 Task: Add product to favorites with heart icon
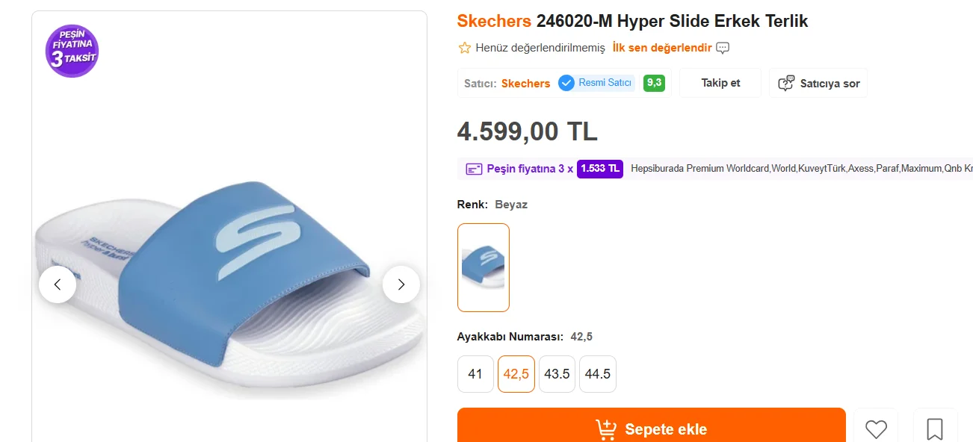pyautogui.click(x=876, y=429)
